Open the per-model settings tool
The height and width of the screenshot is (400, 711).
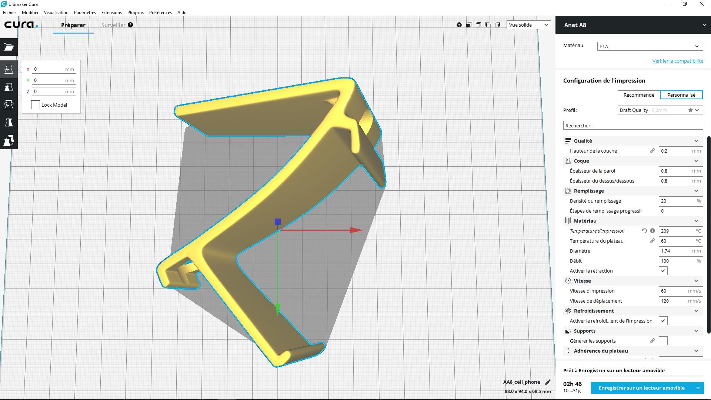[9, 140]
